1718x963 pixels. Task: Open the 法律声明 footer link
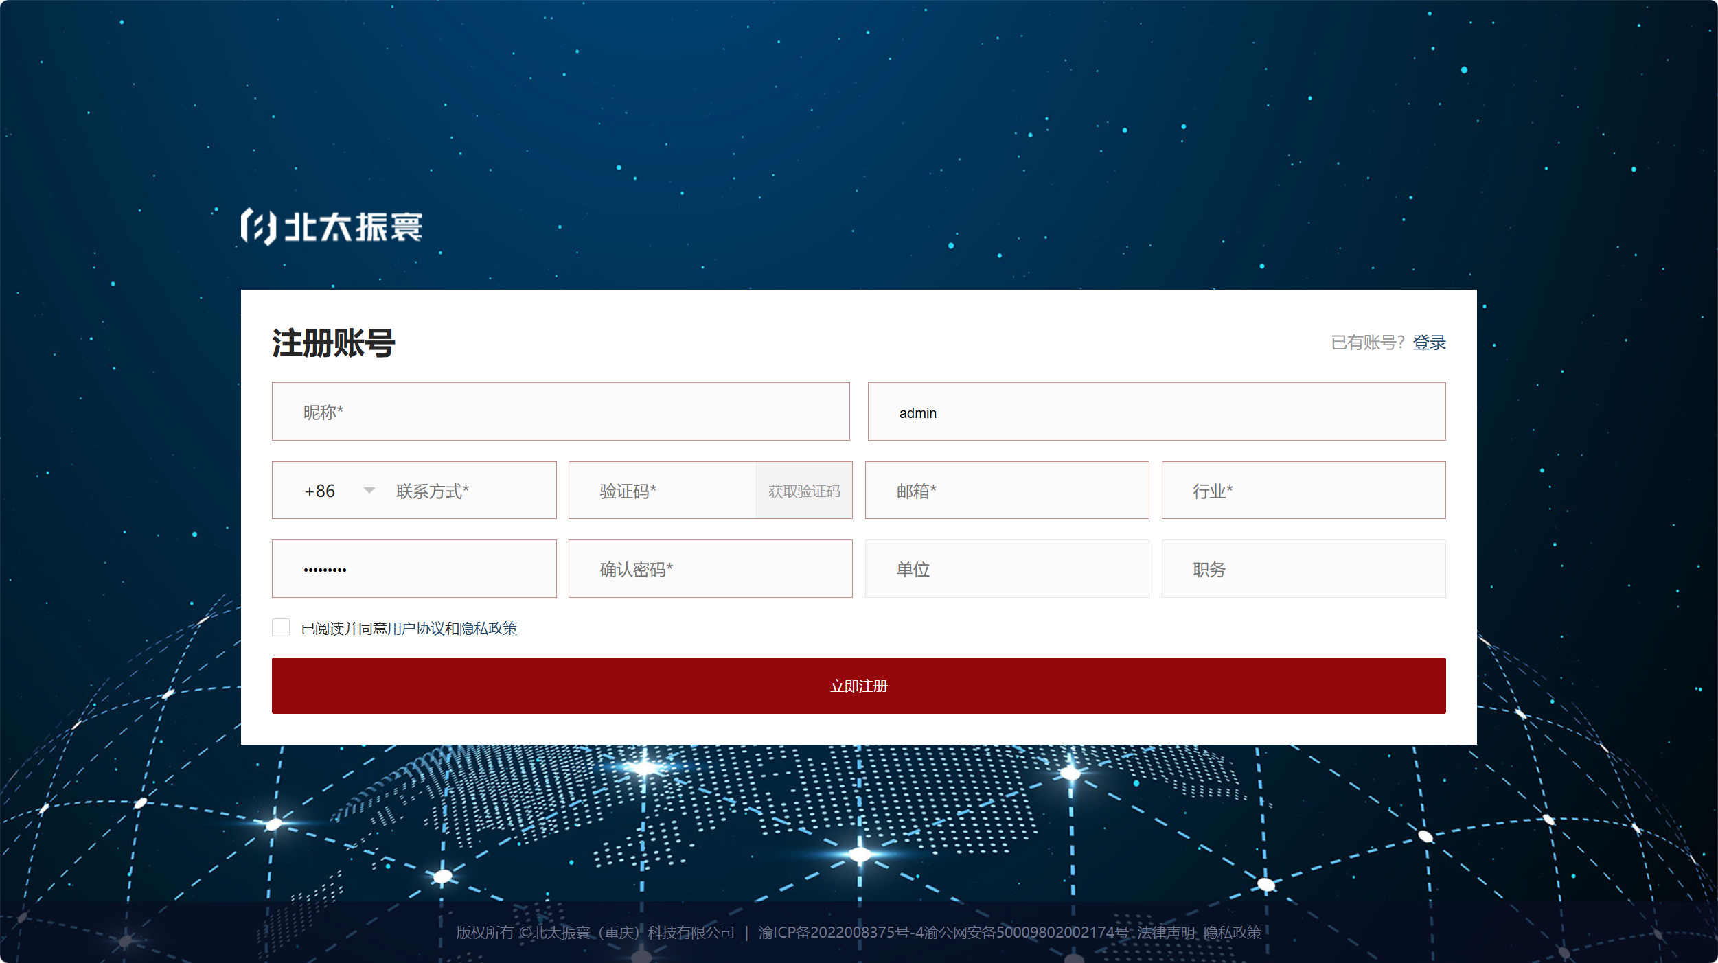1166,933
